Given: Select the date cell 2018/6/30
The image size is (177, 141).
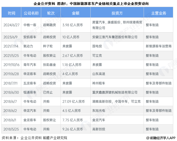Looking at the screenshot, I should [x=11, y=92].
